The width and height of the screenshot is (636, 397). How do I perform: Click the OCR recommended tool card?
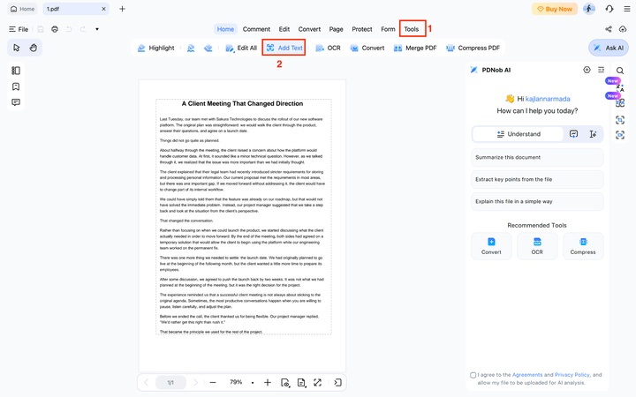[537, 246]
